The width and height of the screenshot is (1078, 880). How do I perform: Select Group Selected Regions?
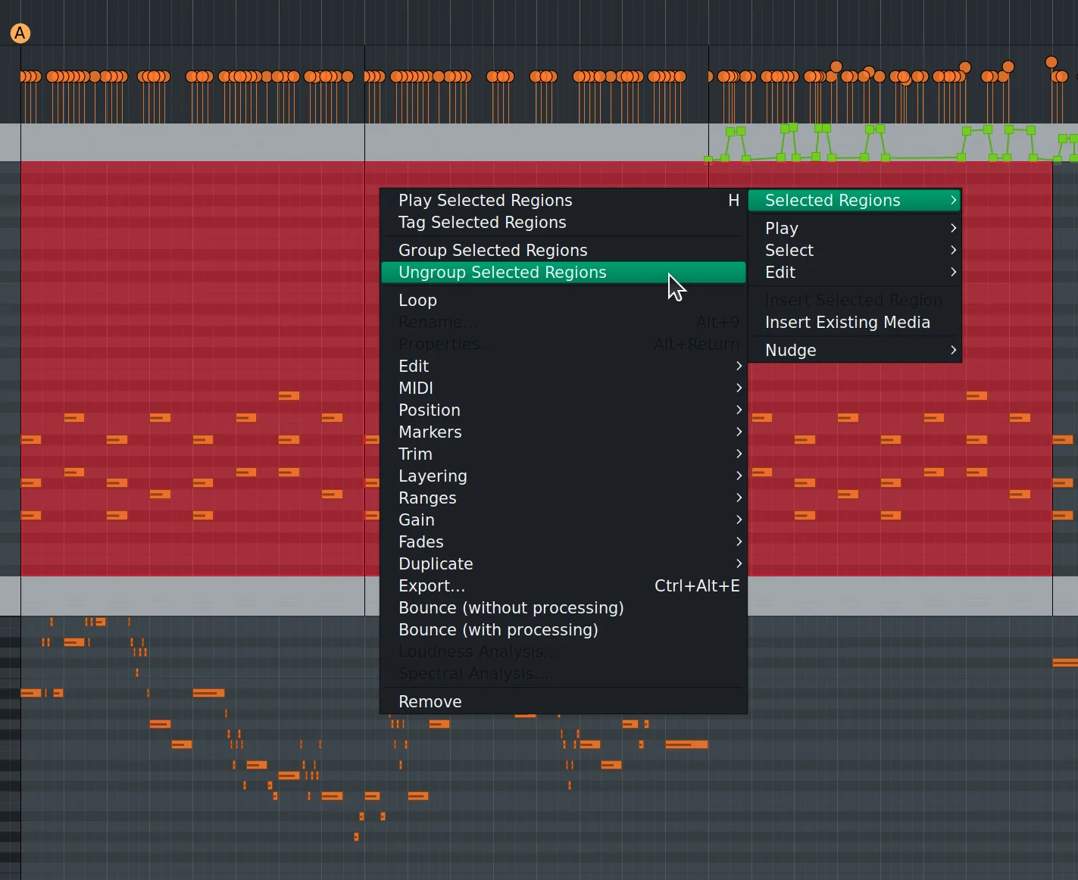(564, 250)
